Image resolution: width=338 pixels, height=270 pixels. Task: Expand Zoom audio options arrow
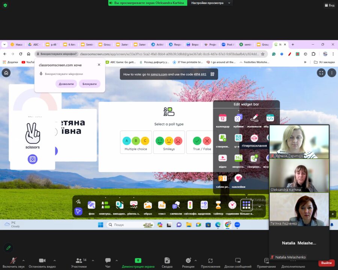[x=24, y=261]
